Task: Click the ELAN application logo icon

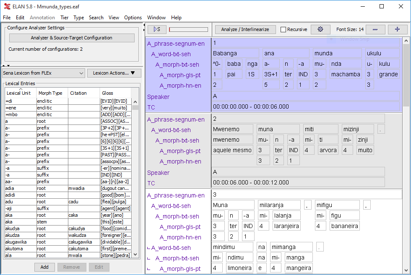Action: (7, 6)
